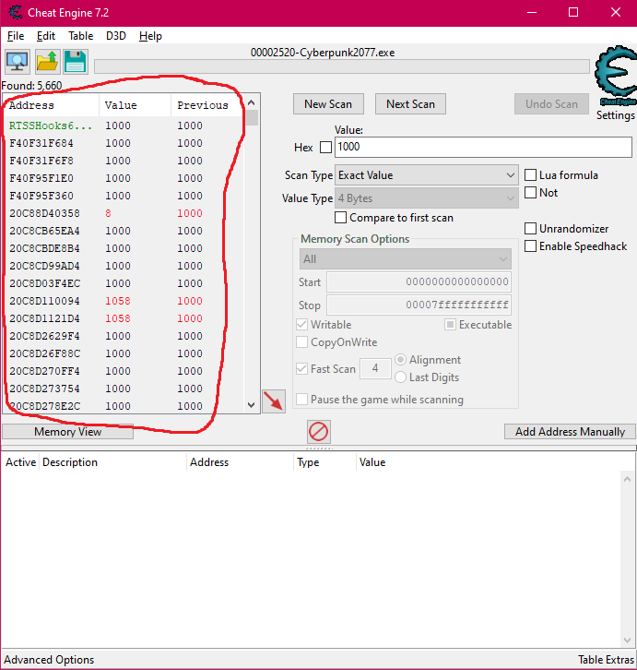Select the Alignment radio button

400,360
